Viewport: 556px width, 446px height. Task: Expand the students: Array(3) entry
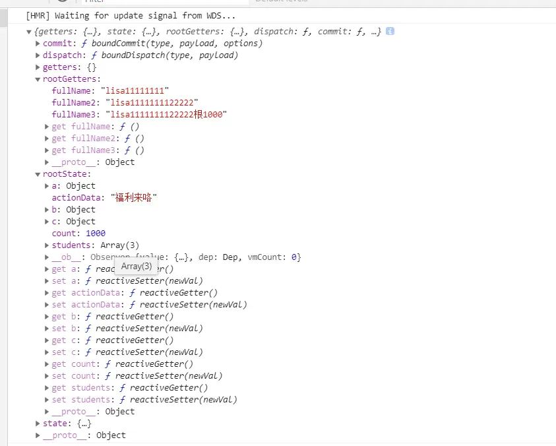pos(46,245)
